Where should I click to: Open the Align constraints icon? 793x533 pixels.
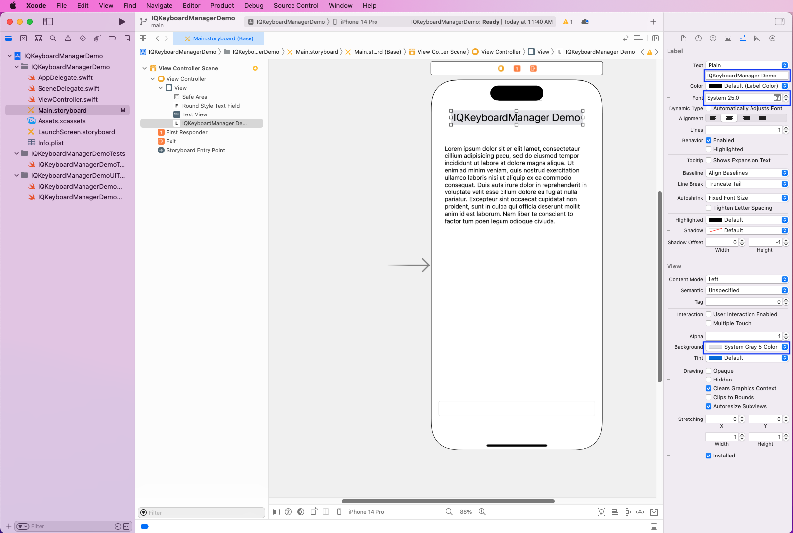pos(614,512)
